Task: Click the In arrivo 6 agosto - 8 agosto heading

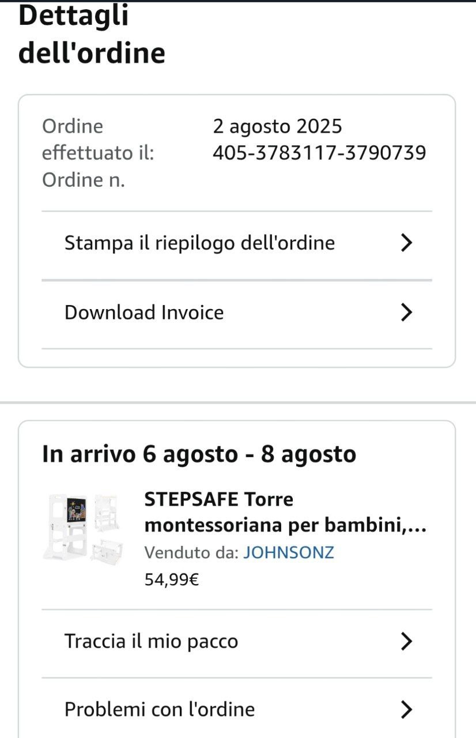Action: click(x=199, y=454)
